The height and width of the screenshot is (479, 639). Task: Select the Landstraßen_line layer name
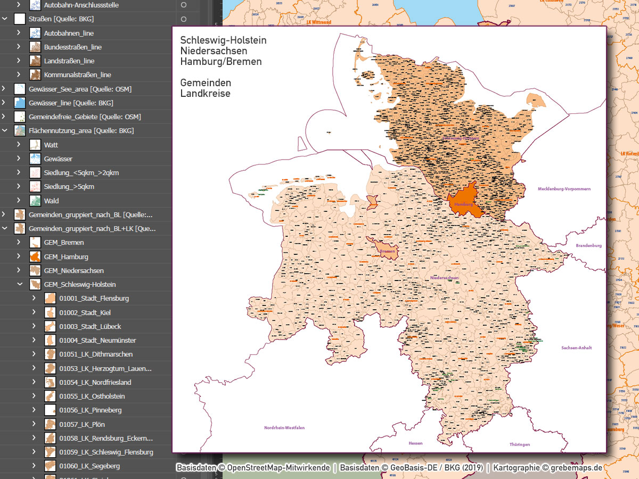point(69,61)
